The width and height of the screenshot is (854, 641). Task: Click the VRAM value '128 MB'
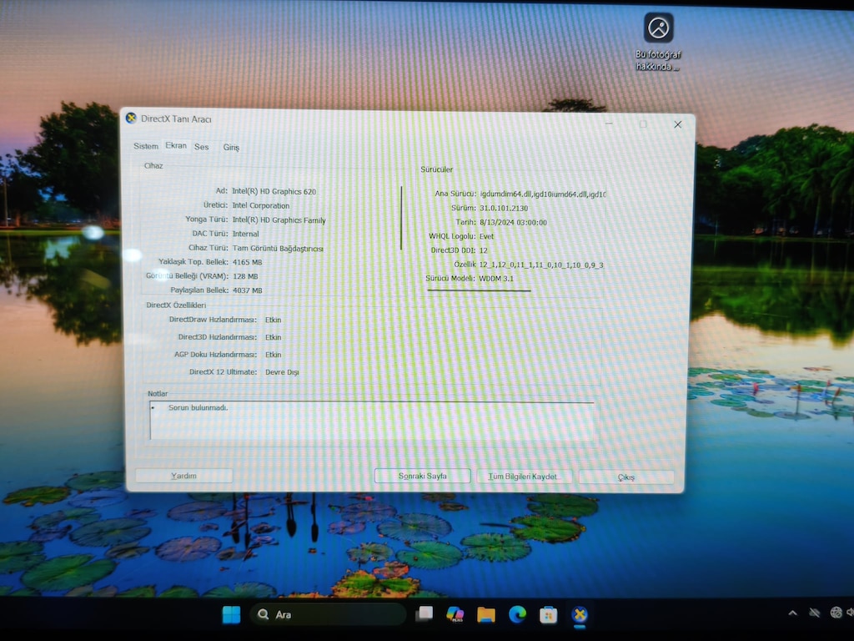coord(245,276)
